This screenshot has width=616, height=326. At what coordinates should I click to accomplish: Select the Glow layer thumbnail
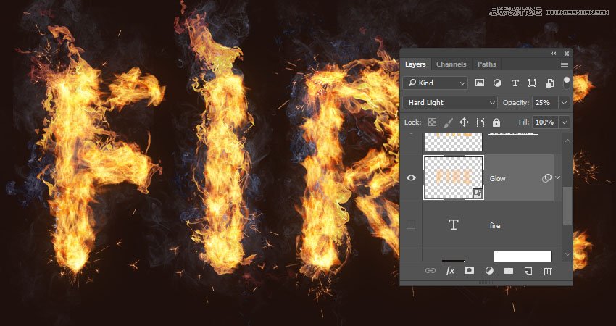pyautogui.click(x=454, y=177)
